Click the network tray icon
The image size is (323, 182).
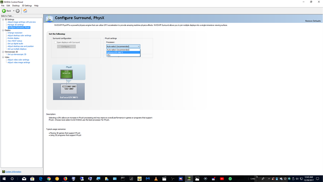(301, 179)
